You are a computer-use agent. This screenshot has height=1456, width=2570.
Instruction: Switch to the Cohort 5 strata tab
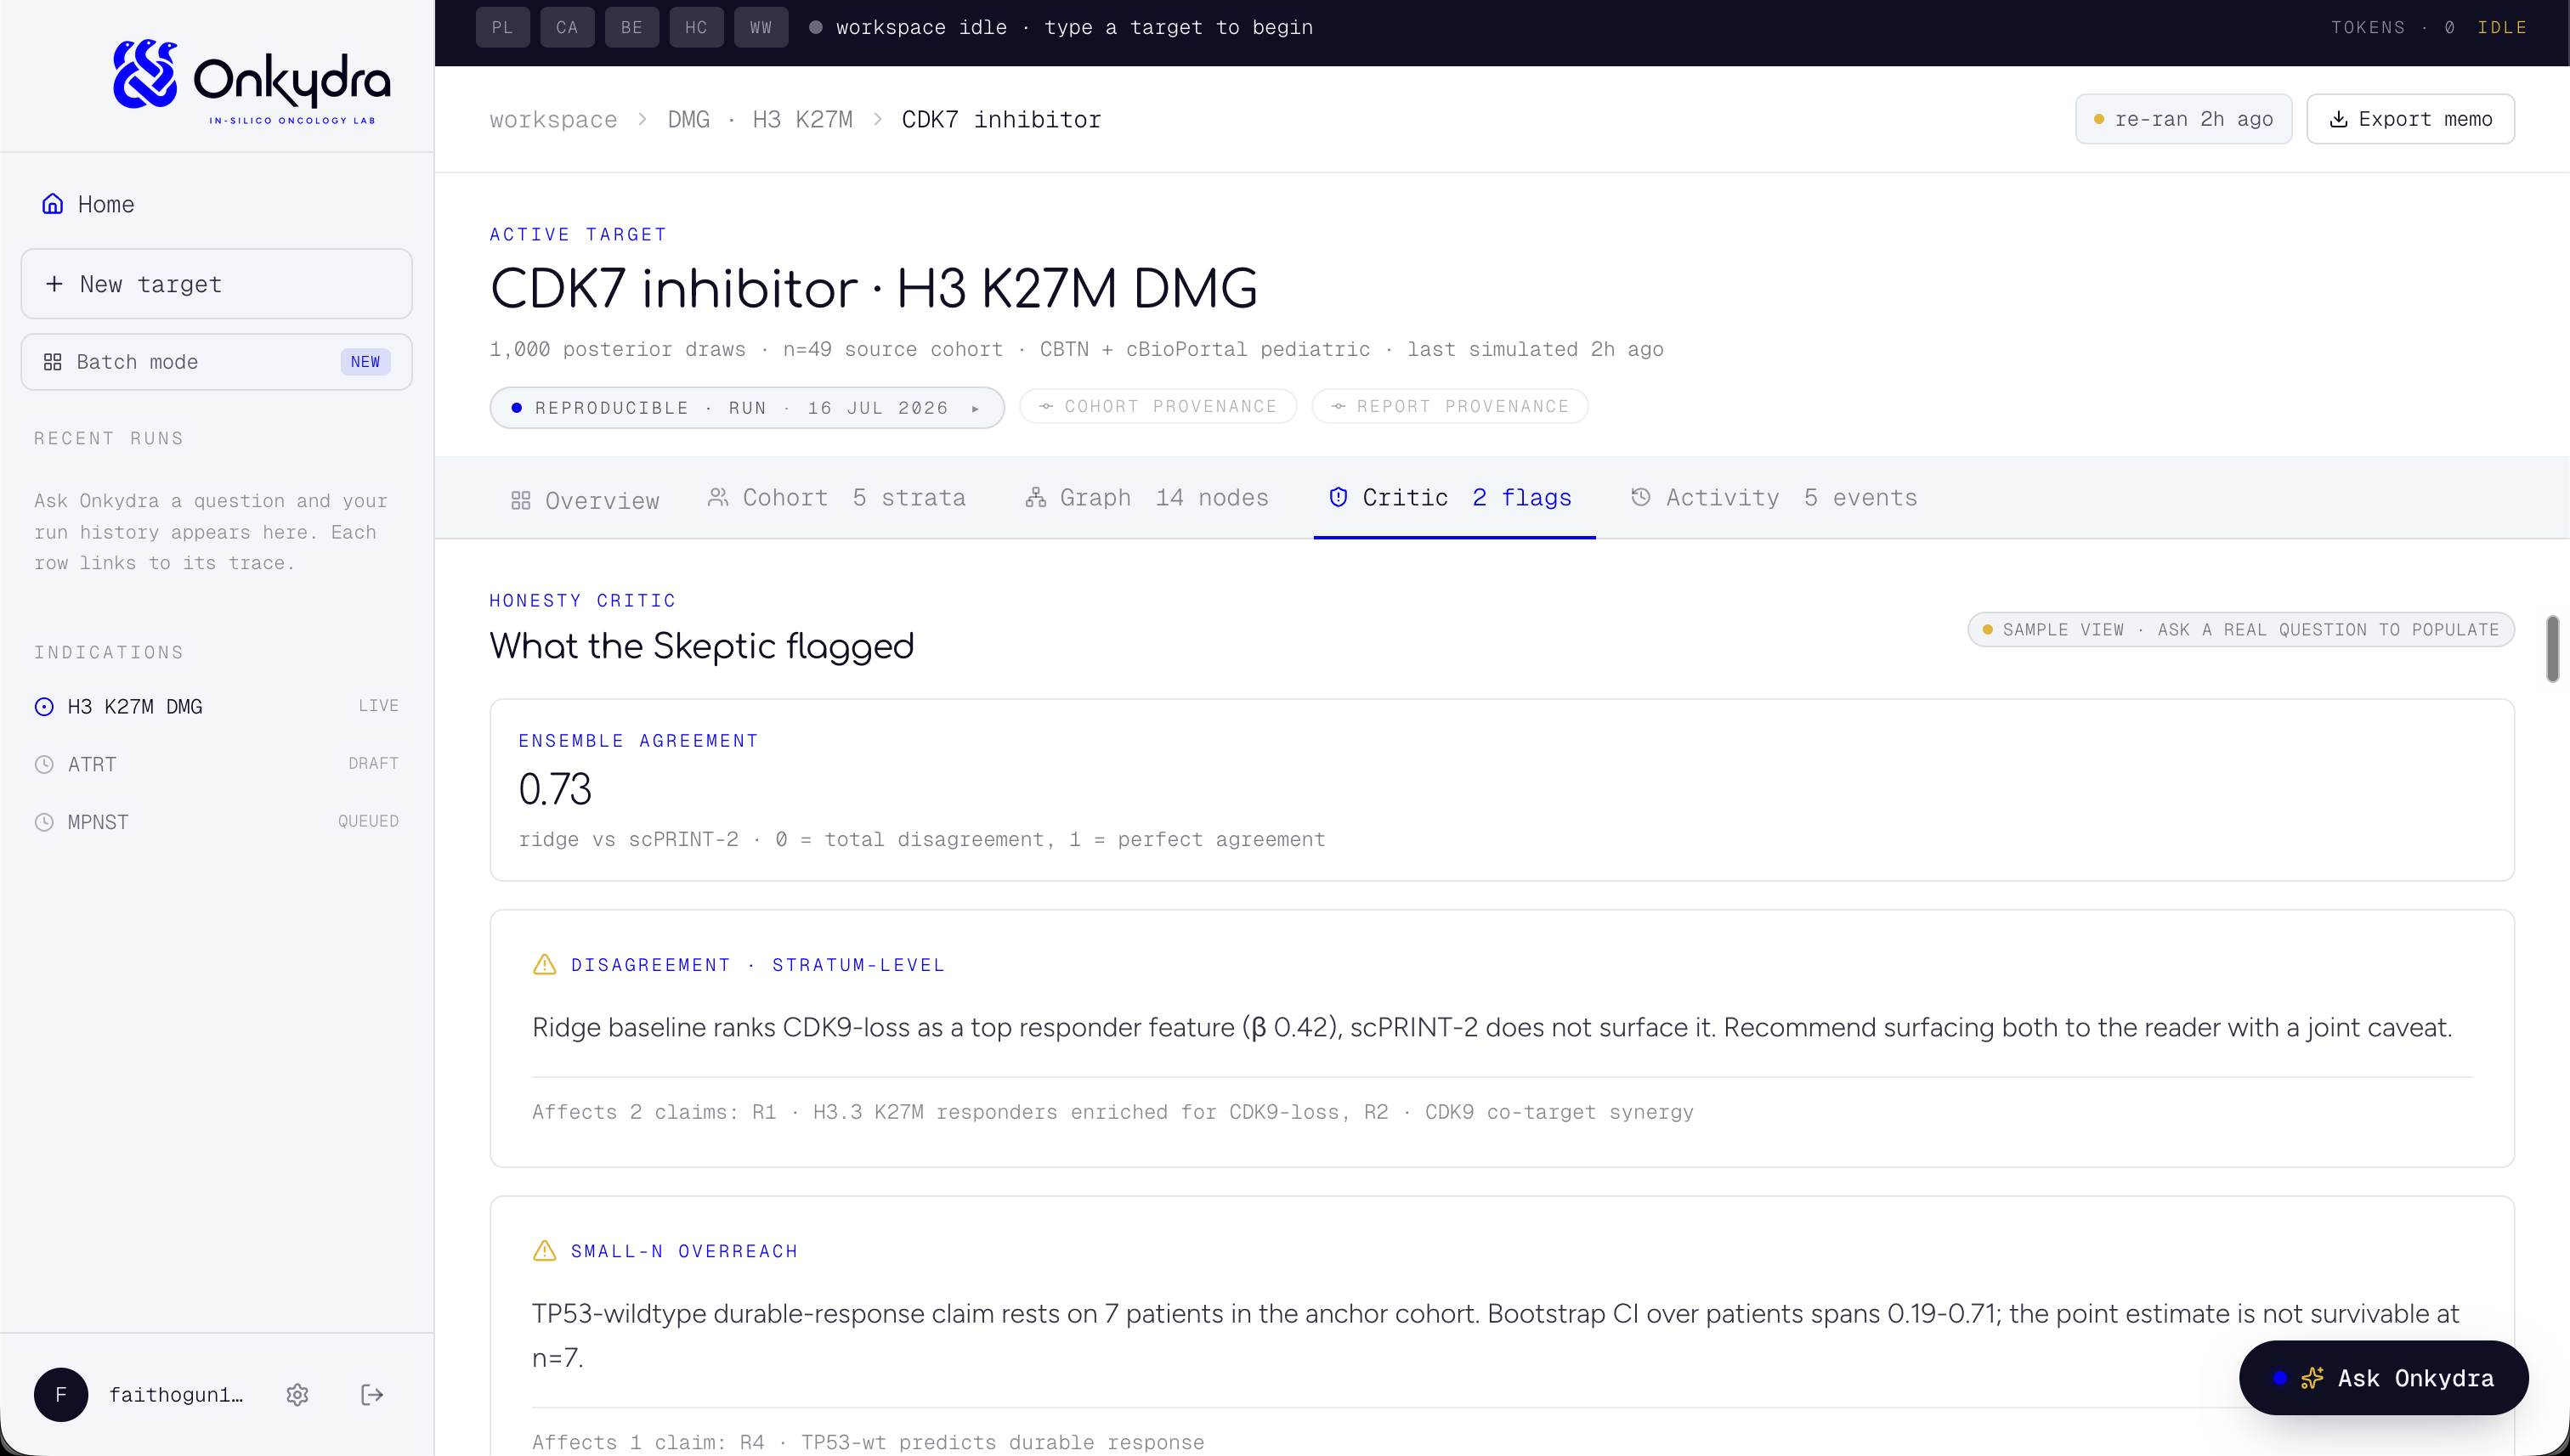coord(836,498)
